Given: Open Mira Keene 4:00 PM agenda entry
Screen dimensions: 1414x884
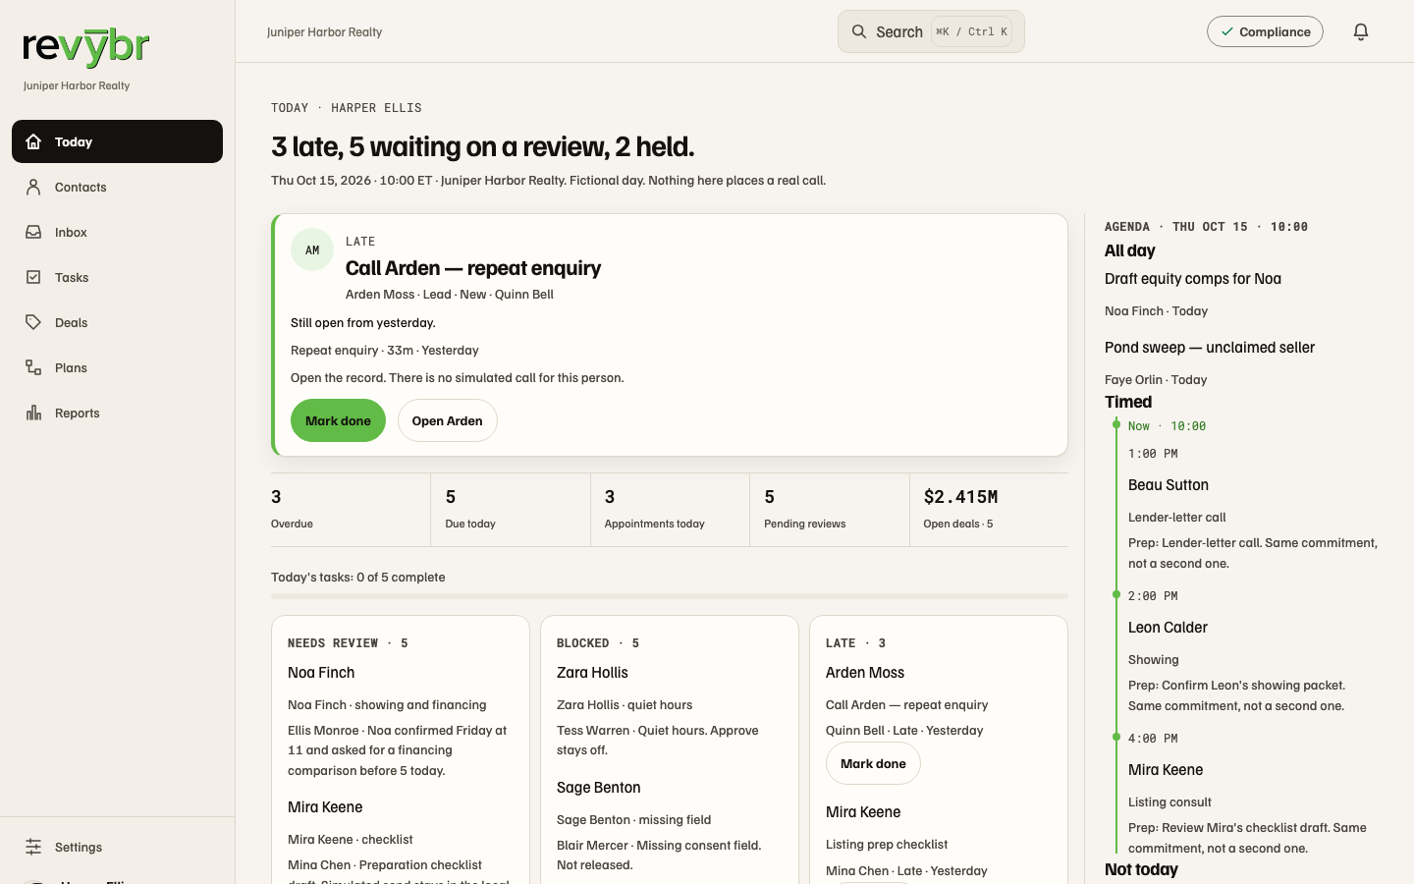Looking at the screenshot, I should (x=1166, y=770).
